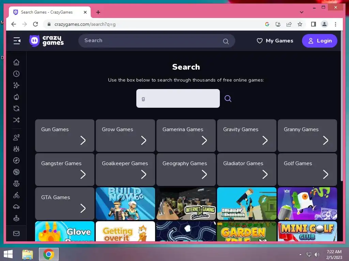
Task: Open a new Chrome tab
Action: point(98,12)
